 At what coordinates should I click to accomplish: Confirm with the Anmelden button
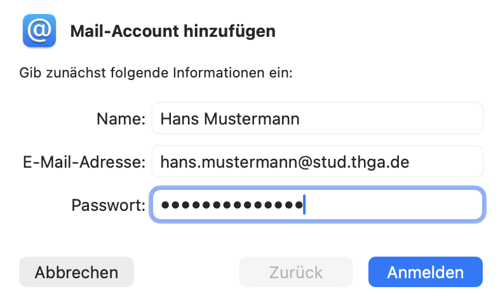[425, 272]
